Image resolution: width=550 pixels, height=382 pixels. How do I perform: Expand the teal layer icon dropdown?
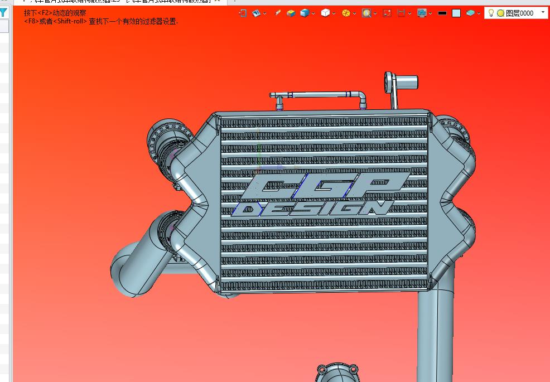(x=479, y=13)
